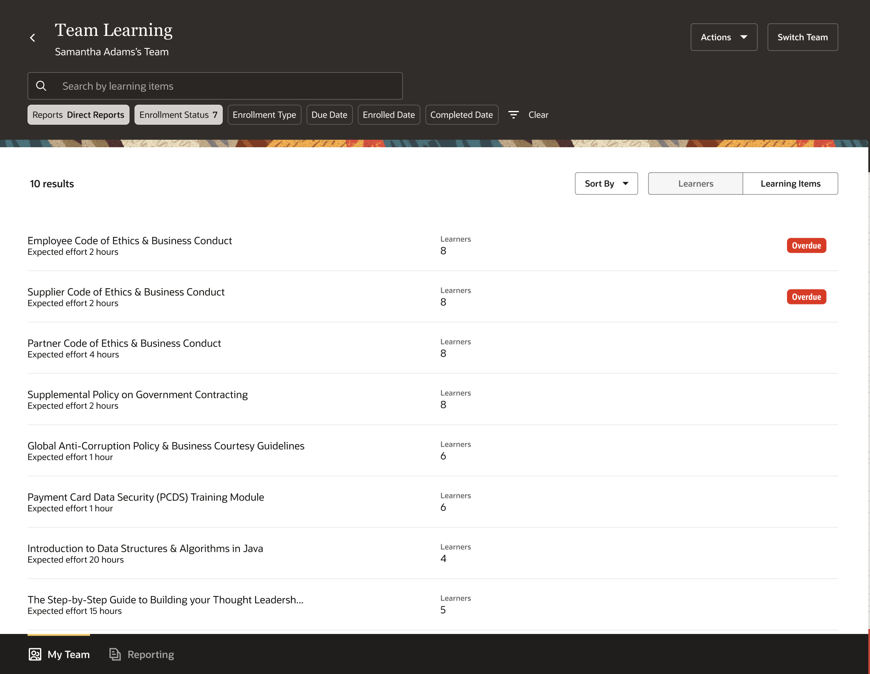Open the filter lines icon
Image resolution: width=870 pixels, height=674 pixels.
(x=513, y=115)
